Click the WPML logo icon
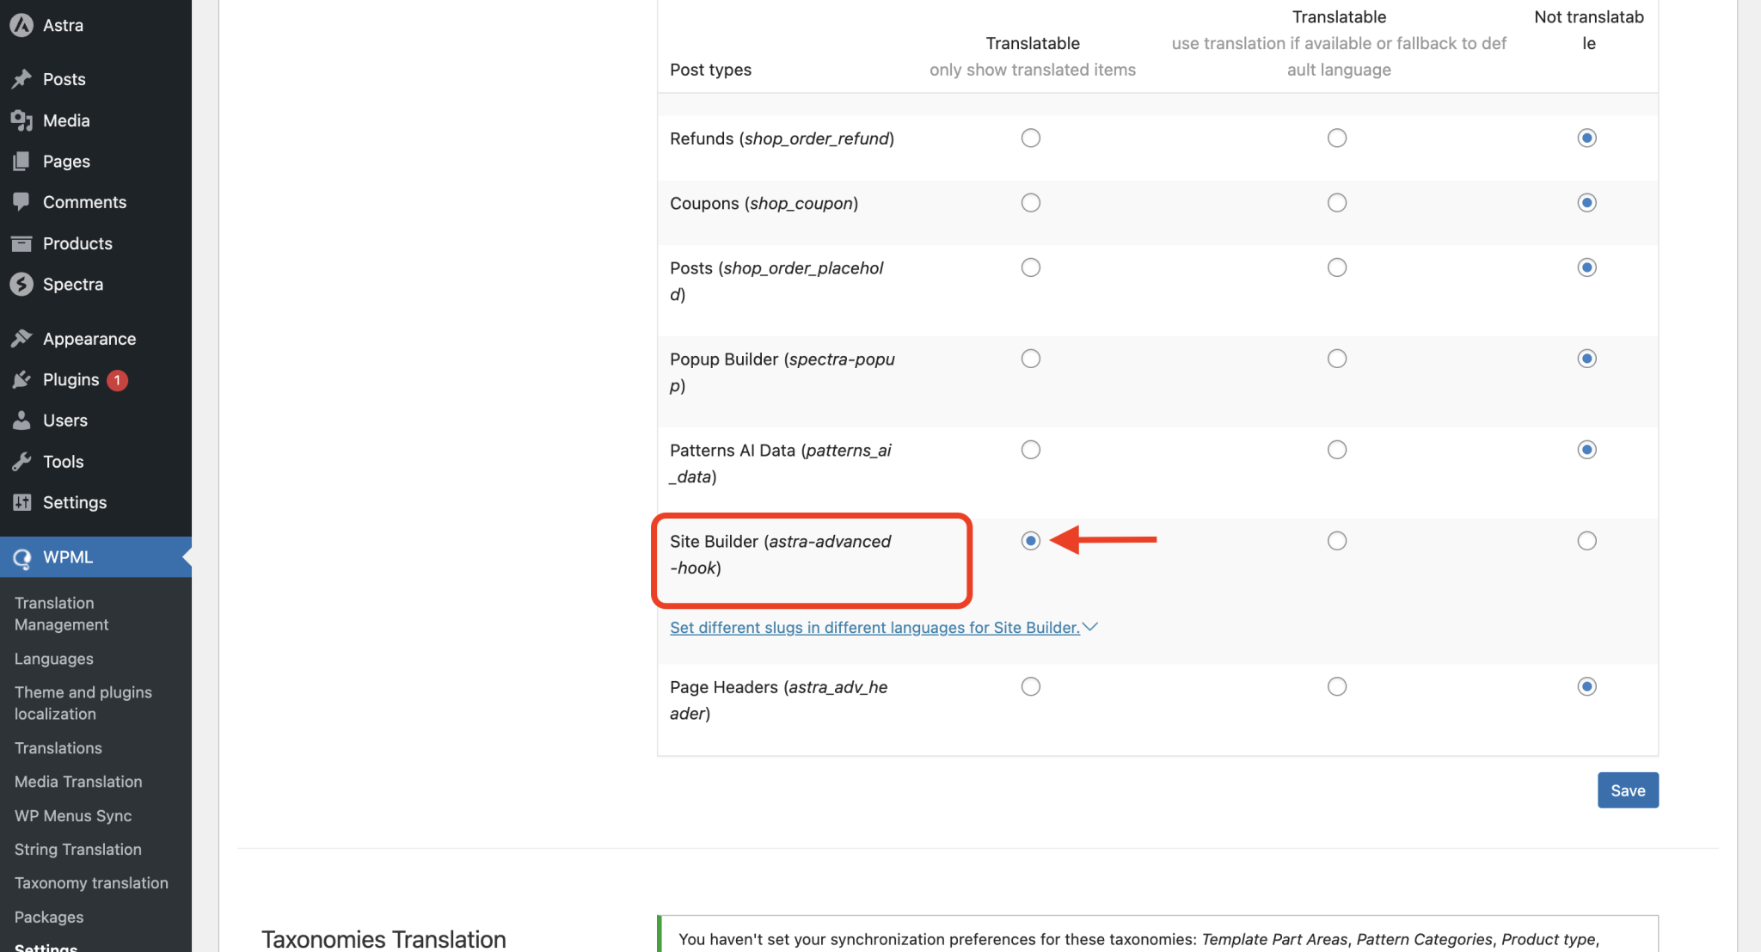The image size is (1761, 952). (21, 558)
